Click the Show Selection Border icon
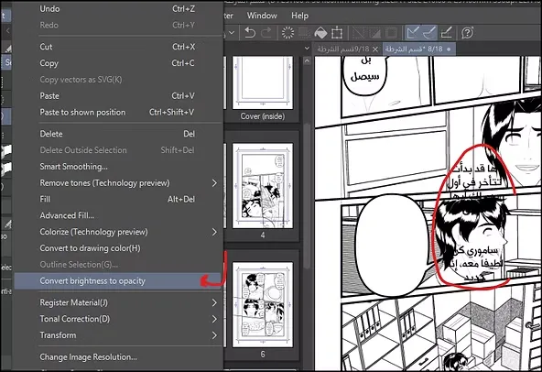This screenshot has height=372, width=542. (x=391, y=33)
